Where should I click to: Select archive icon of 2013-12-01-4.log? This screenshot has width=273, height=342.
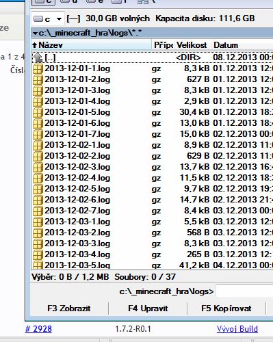point(38,101)
